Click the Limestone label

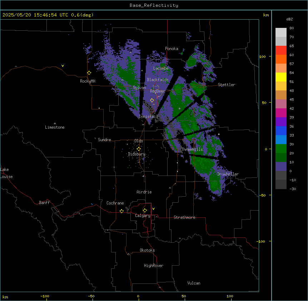55,127
